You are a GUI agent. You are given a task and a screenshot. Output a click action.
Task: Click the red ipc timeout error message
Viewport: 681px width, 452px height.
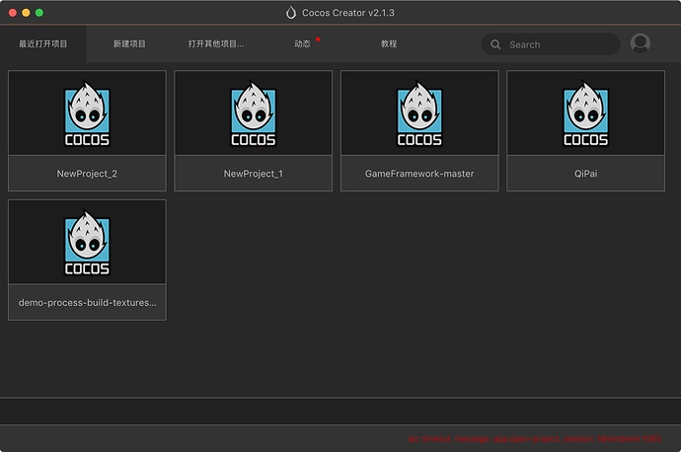point(535,439)
